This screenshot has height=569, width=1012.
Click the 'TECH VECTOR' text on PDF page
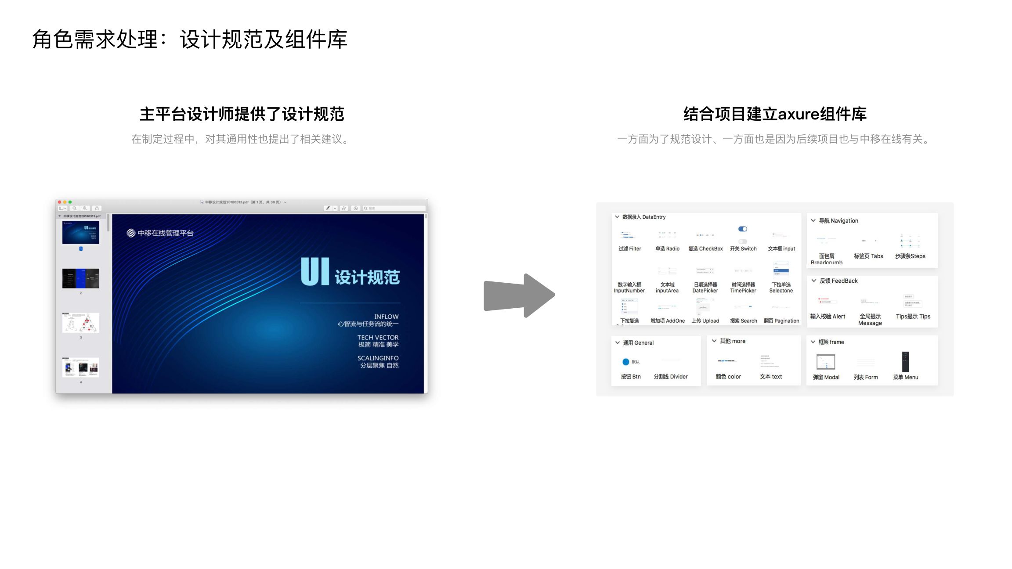[x=378, y=337]
